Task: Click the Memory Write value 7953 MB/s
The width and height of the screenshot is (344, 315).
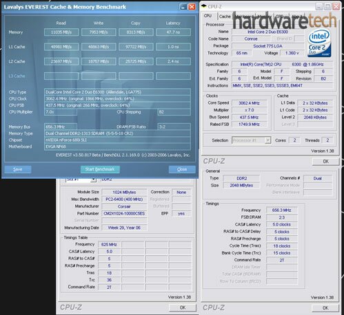Action: click(99, 32)
